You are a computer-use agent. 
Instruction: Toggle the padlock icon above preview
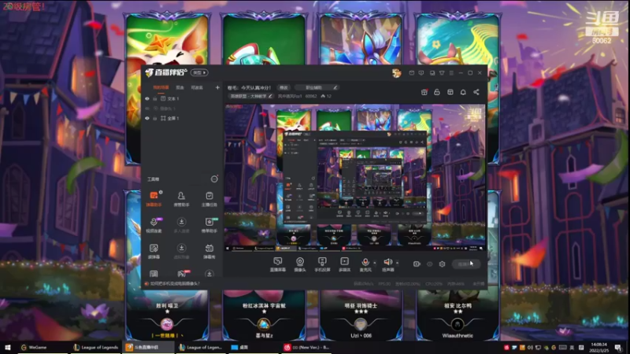[437, 92]
